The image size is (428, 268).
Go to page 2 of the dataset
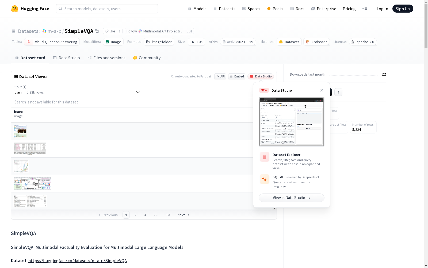click(136, 215)
